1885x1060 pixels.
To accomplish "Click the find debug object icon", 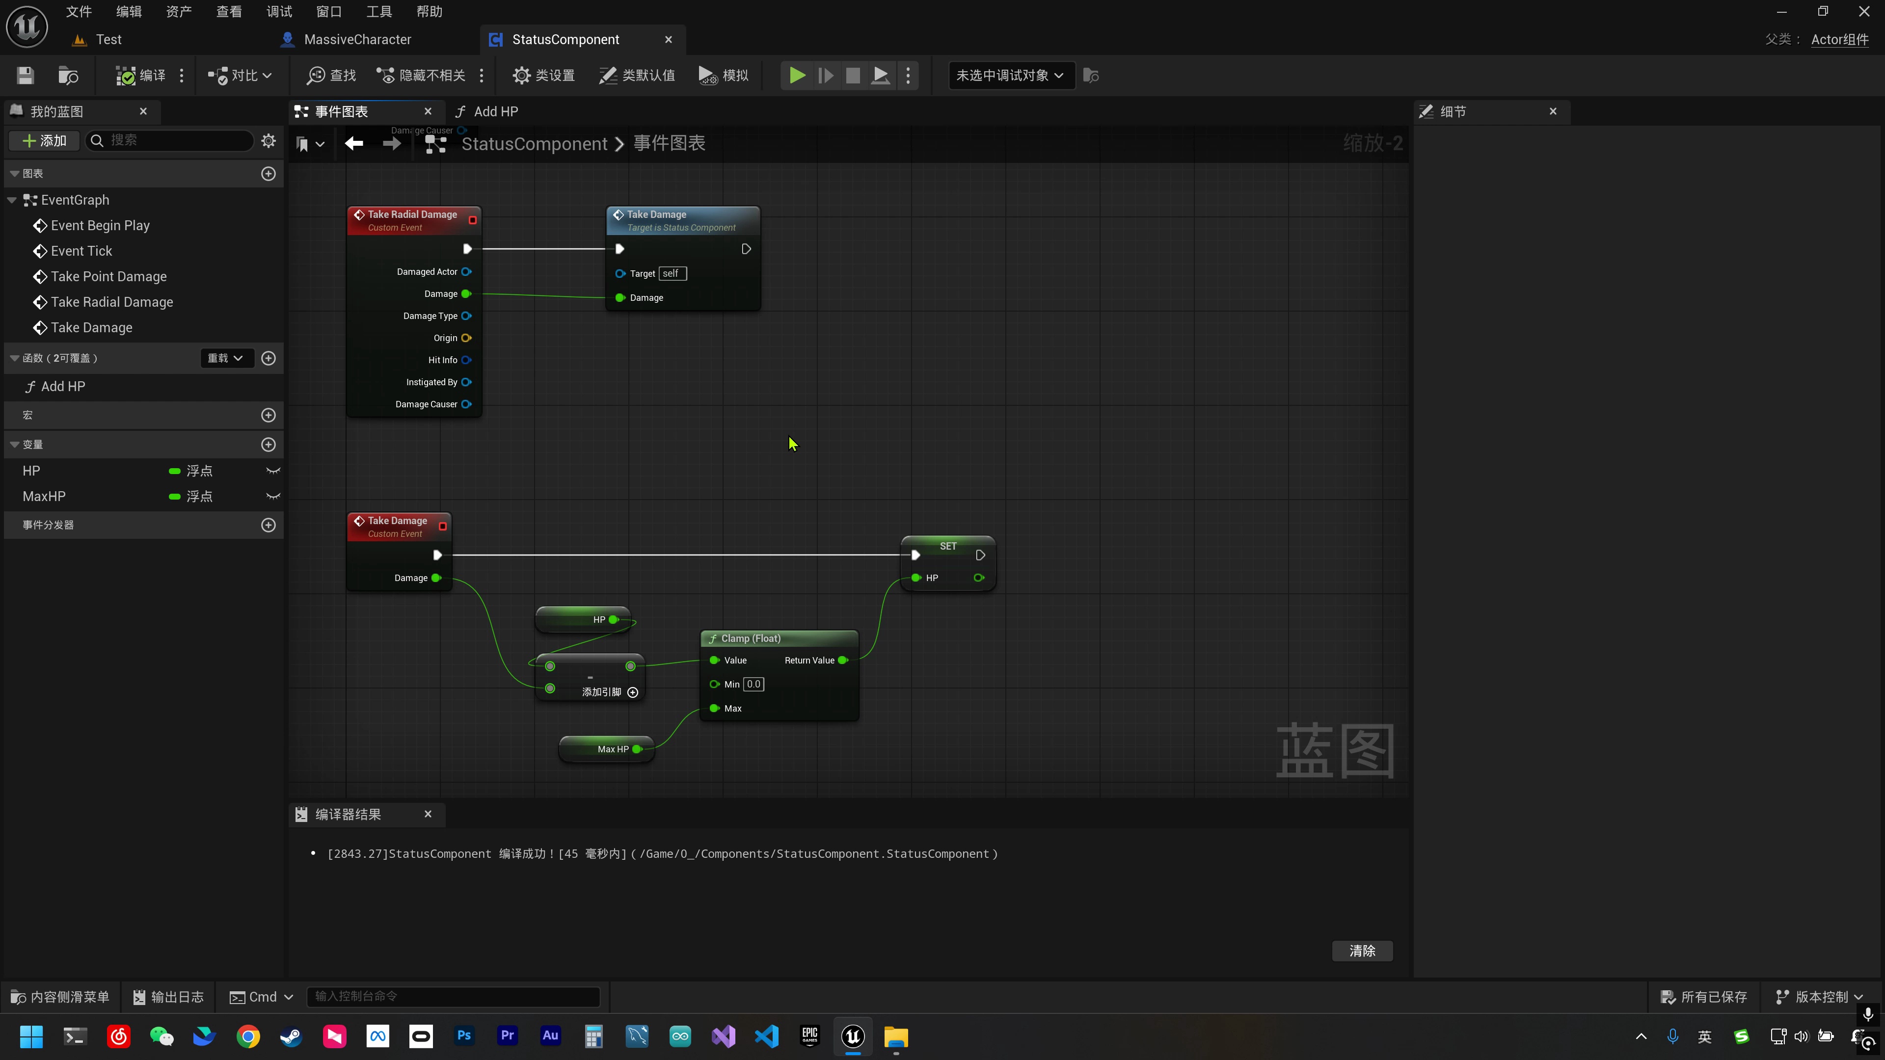I will (x=1091, y=76).
